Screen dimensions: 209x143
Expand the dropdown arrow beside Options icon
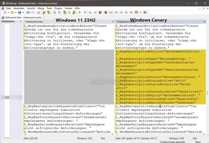(140, 13)
